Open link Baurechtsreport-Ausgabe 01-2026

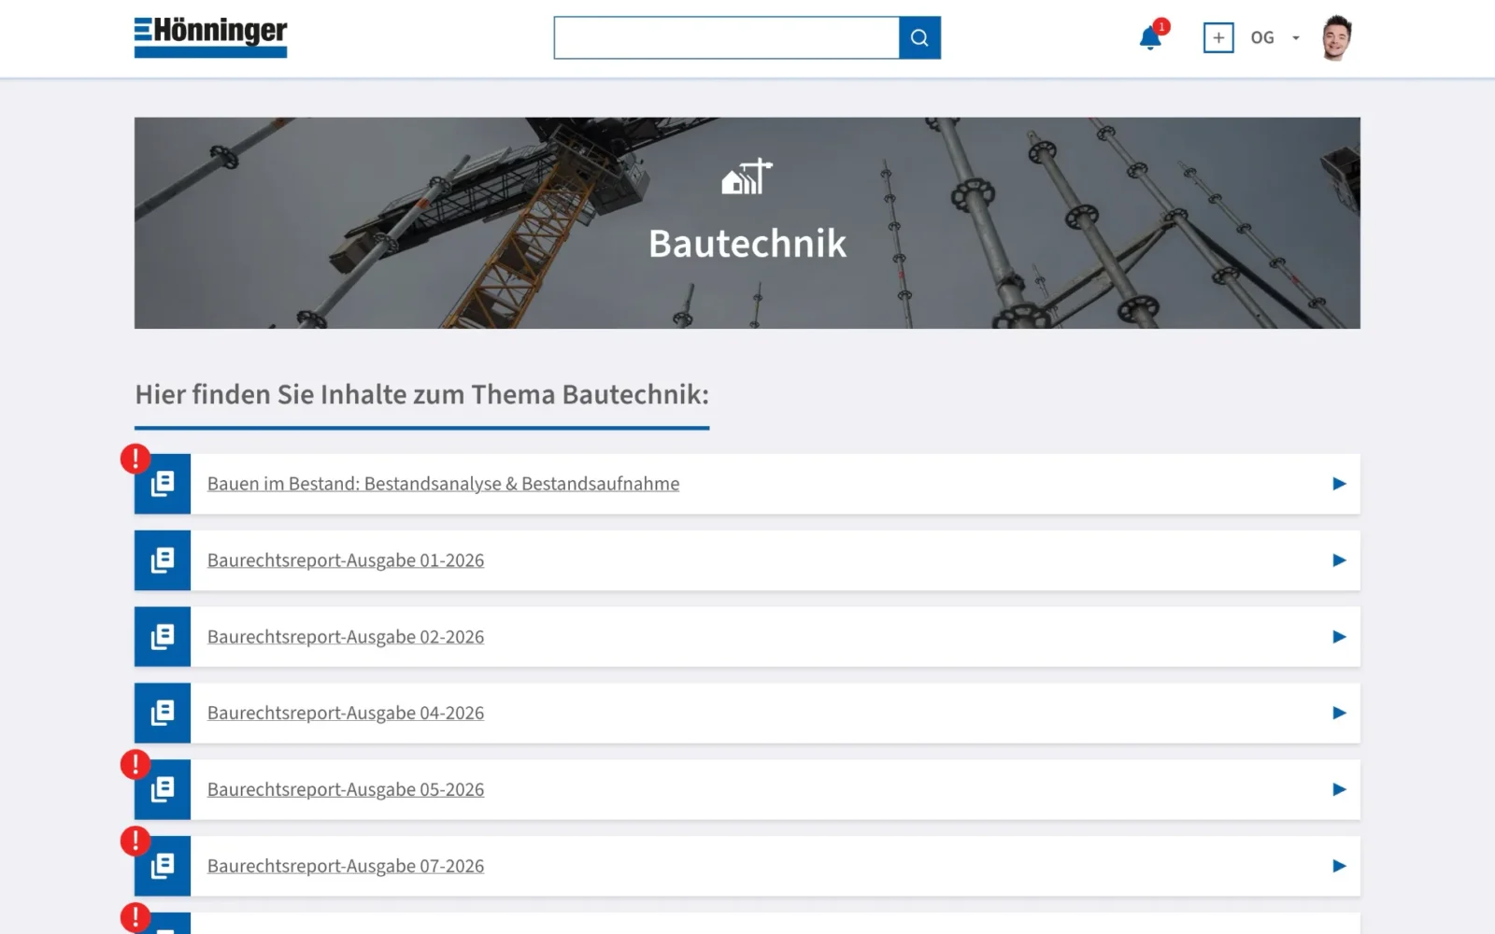tap(346, 560)
